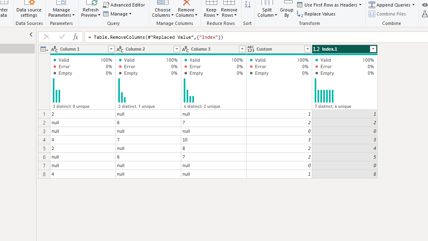The height and width of the screenshot is (241, 428).
Task: Click Remove Rows icon
Action: (x=229, y=3)
